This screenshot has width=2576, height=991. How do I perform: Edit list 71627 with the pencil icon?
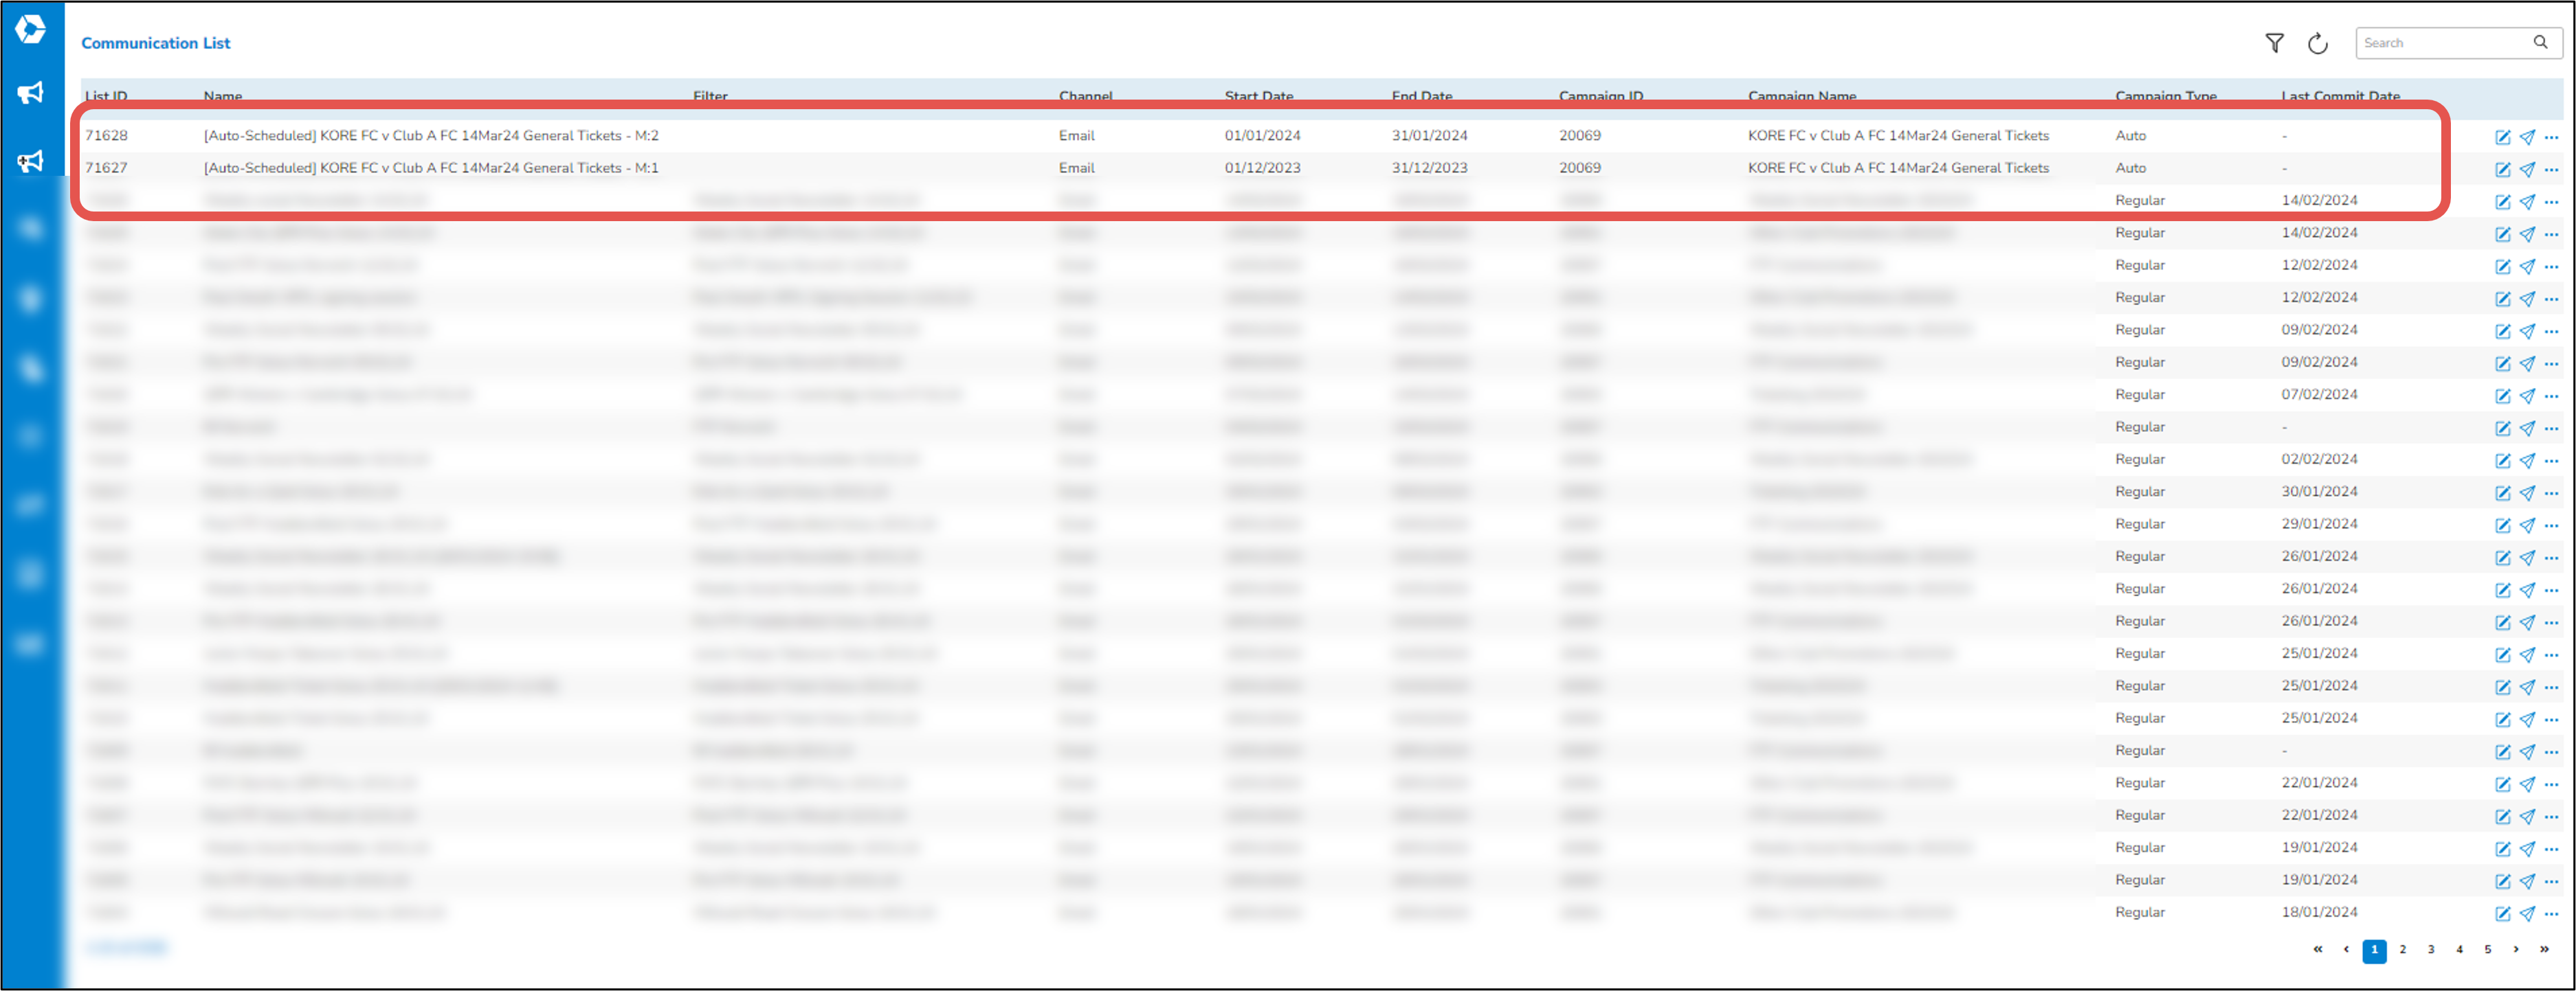[x=2502, y=169]
